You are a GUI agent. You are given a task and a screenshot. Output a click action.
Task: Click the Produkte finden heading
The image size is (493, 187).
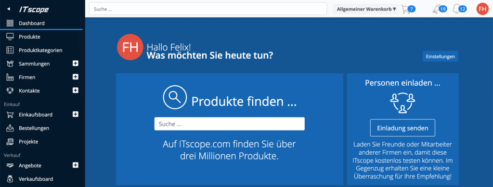click(244, 101)
